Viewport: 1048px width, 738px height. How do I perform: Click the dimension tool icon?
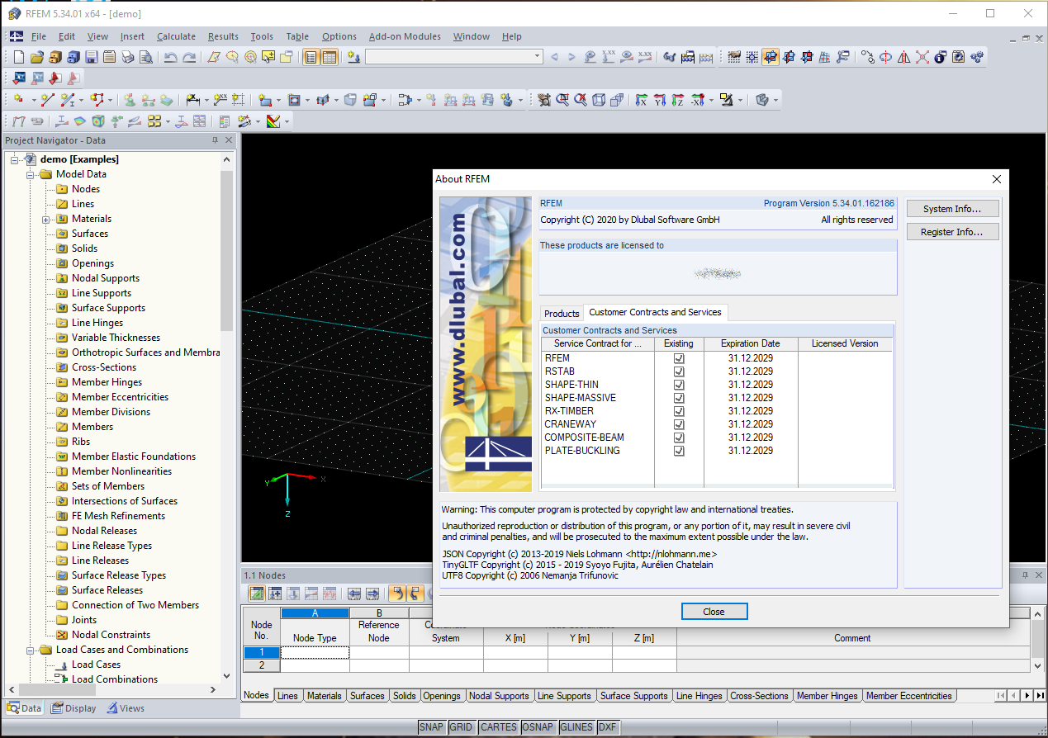(x=192, y=100)
